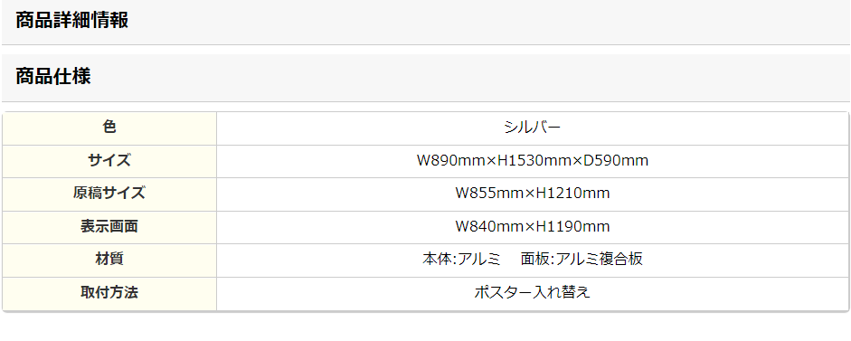
Task: Select the サイズ row label
Action: click(x=109, y=161)
